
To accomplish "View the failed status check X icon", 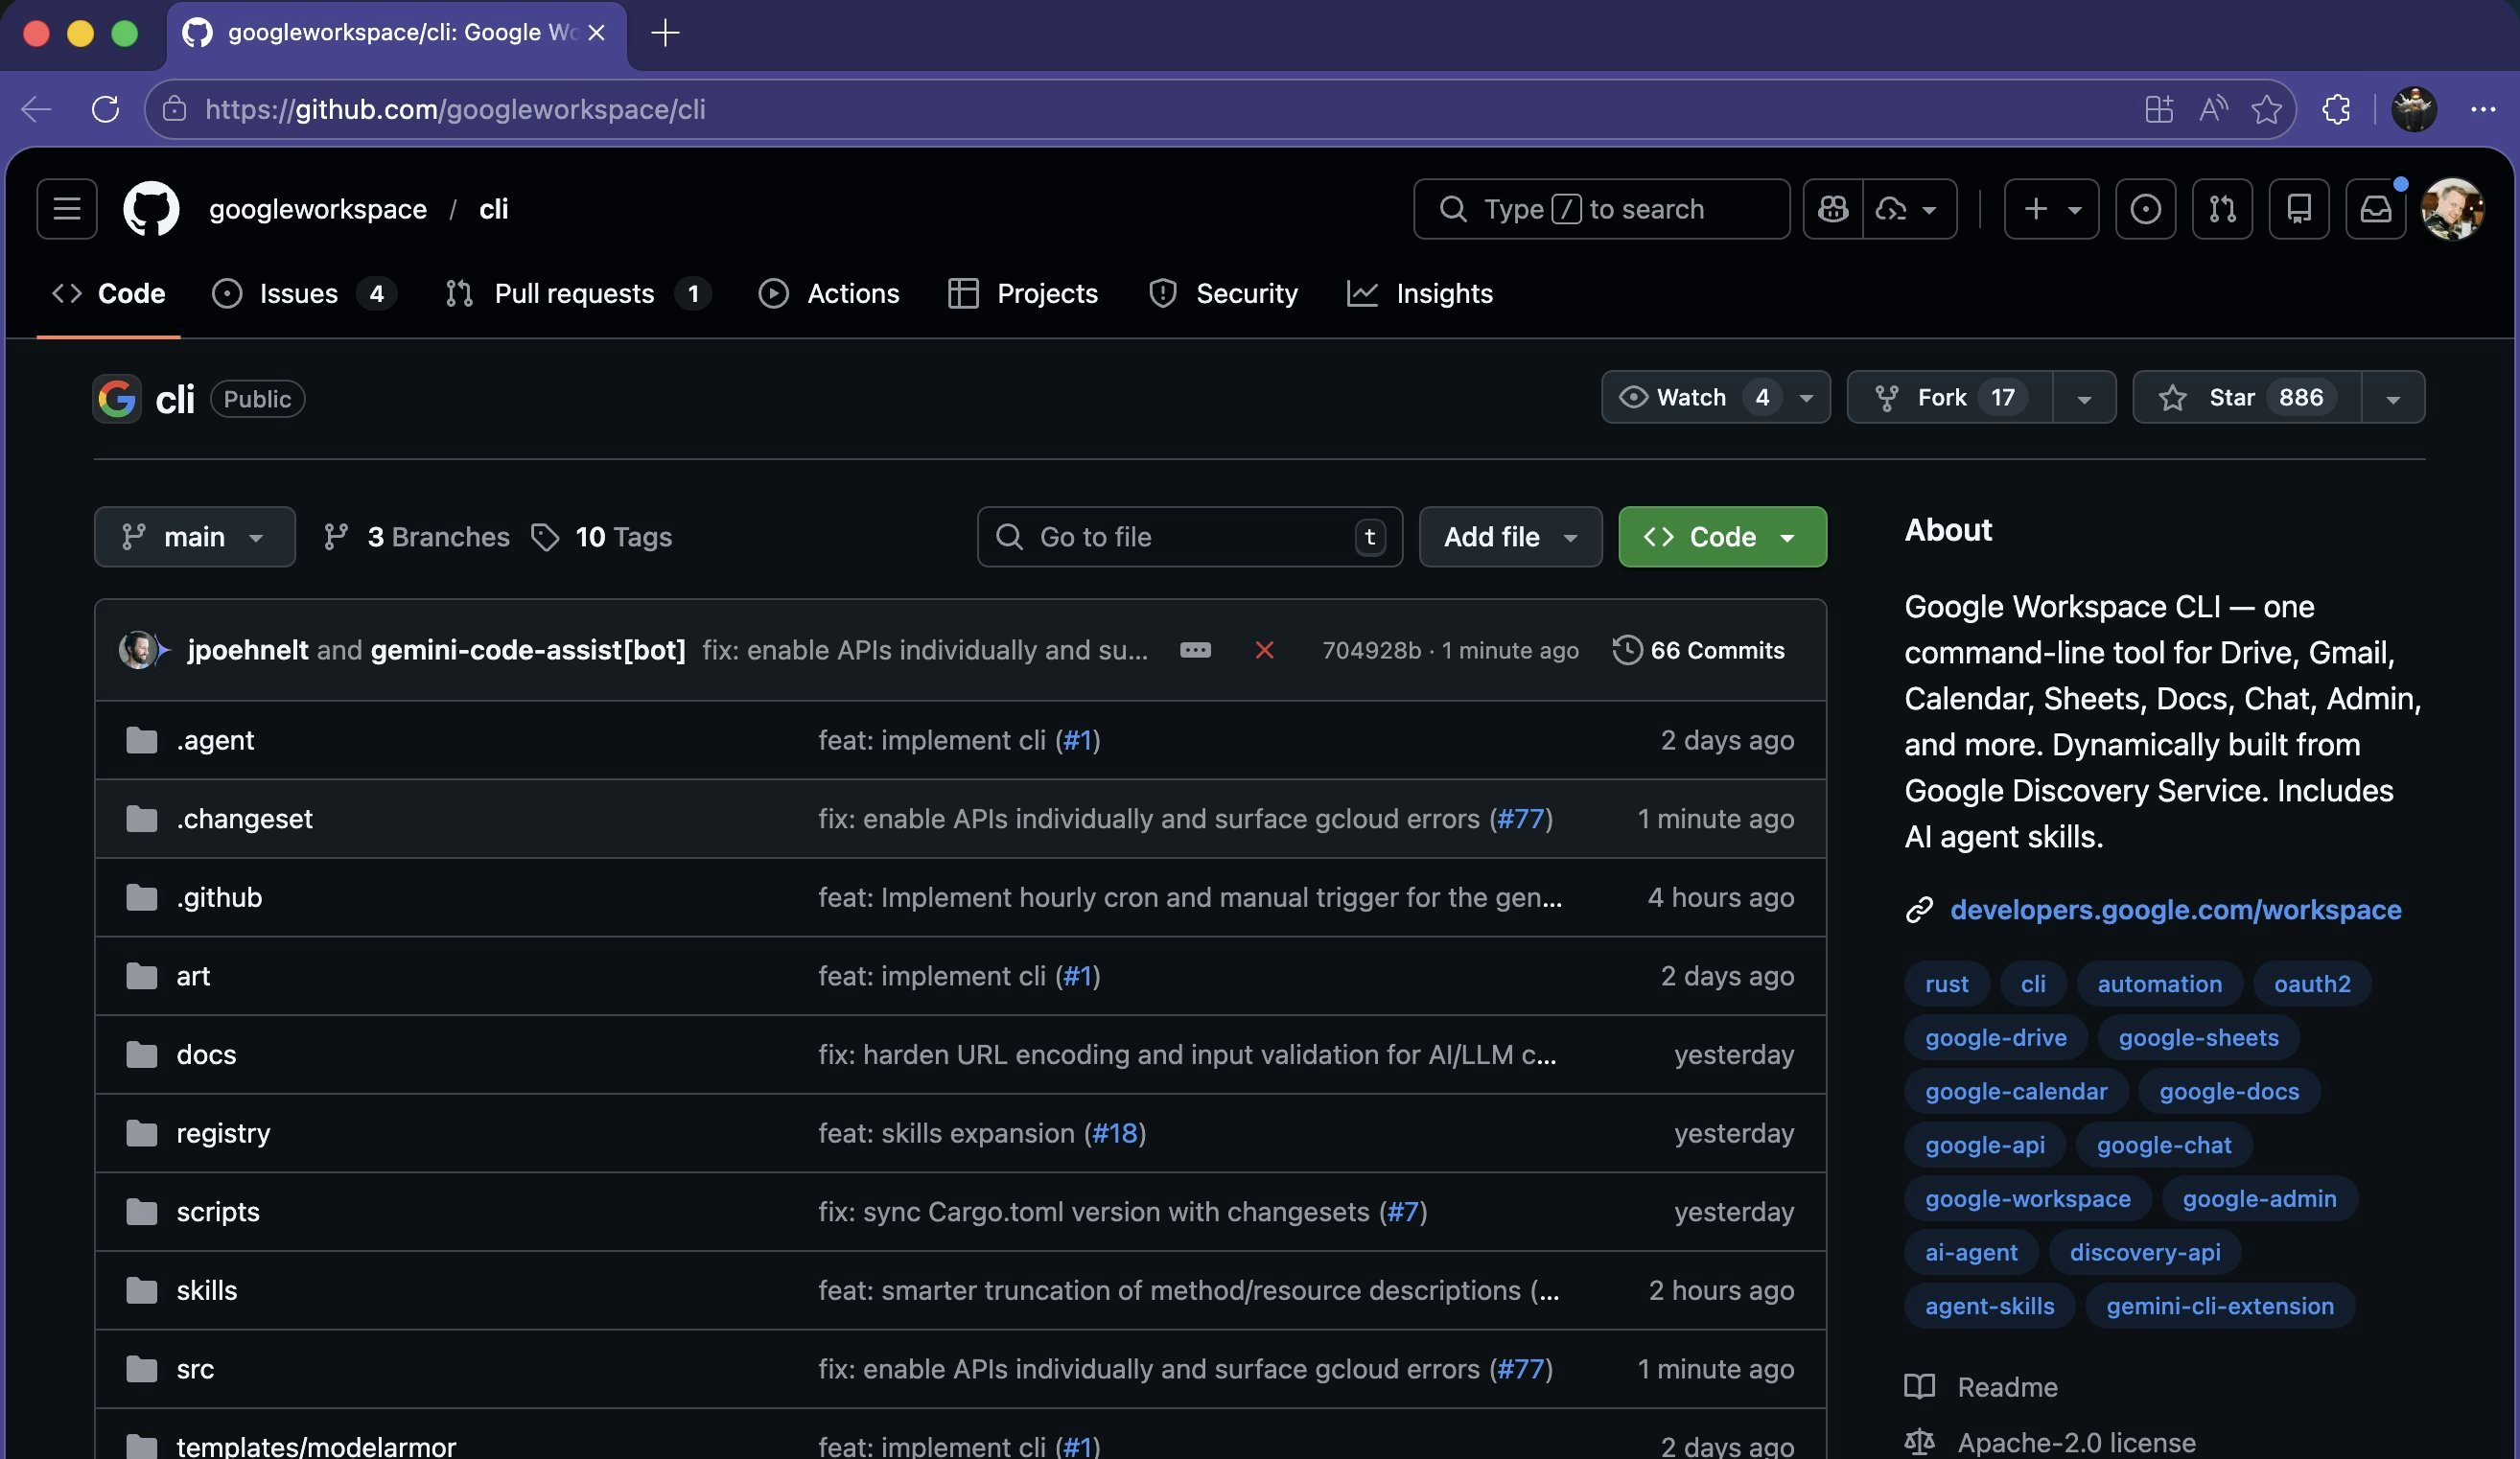I will pos(1265,650).
